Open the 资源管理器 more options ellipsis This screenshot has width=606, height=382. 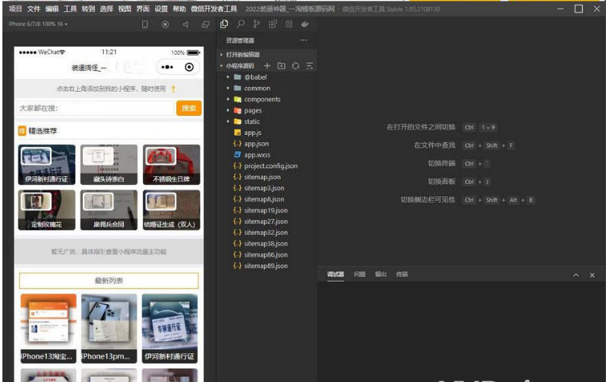303,40
